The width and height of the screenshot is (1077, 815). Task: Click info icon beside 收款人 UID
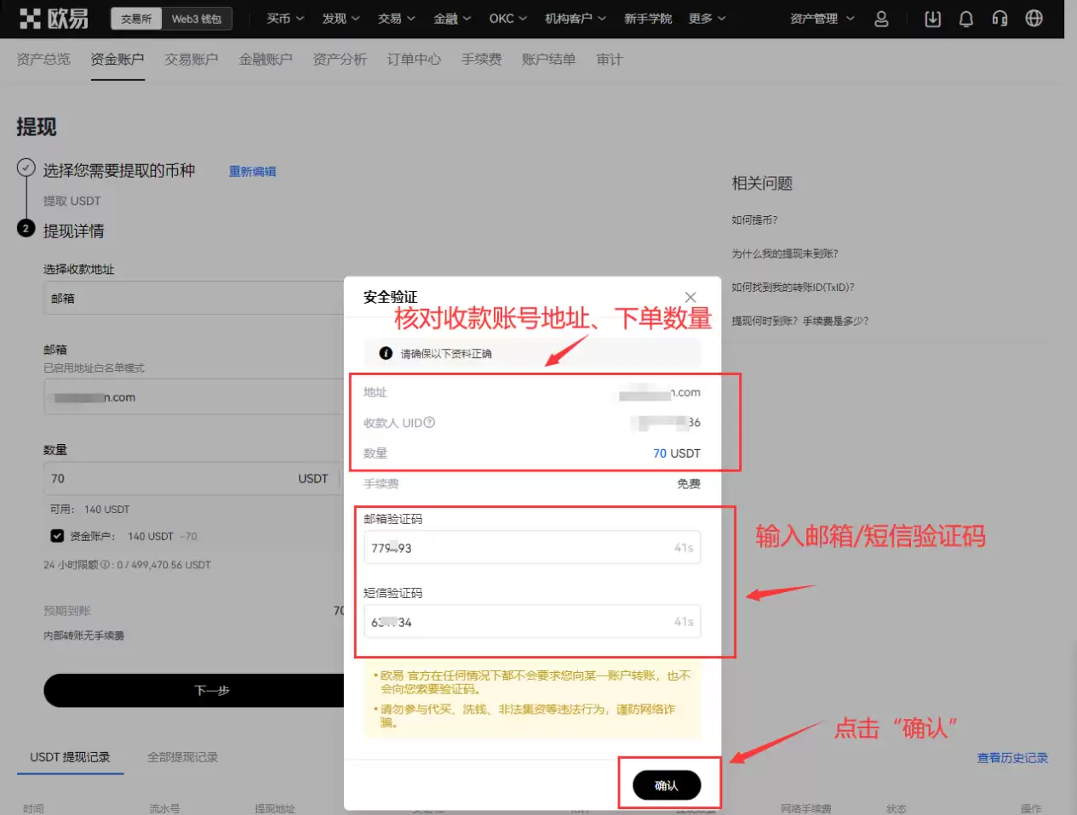pyautogui.click(x=430, y=422)
